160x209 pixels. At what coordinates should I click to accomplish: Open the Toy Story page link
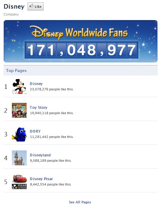pyautogui.click(x=39, y=107)
